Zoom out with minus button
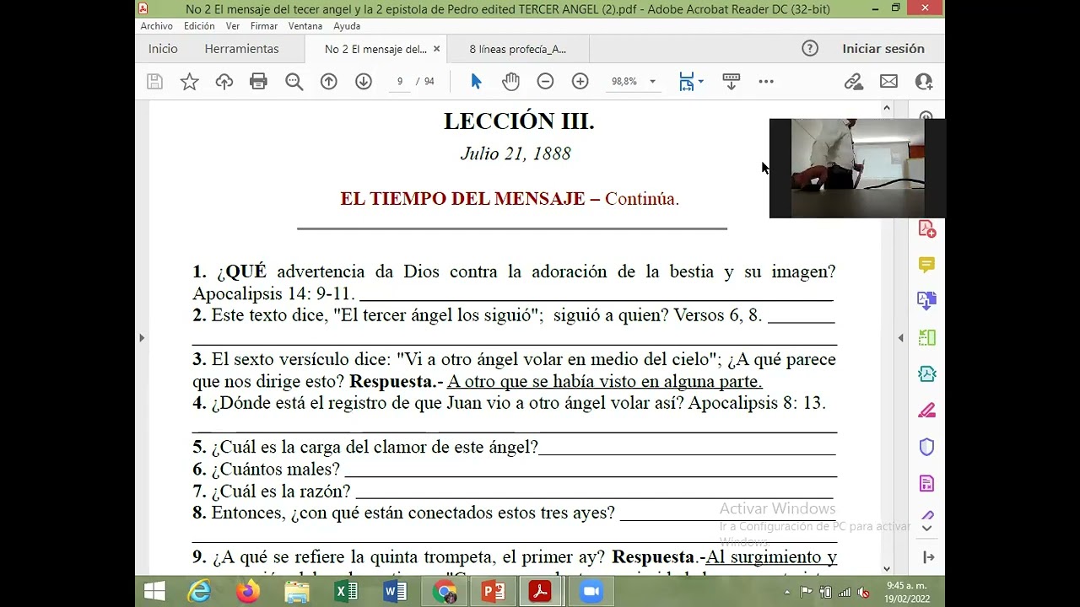Viewport: 1080px width, 607px height. (545, 82)
